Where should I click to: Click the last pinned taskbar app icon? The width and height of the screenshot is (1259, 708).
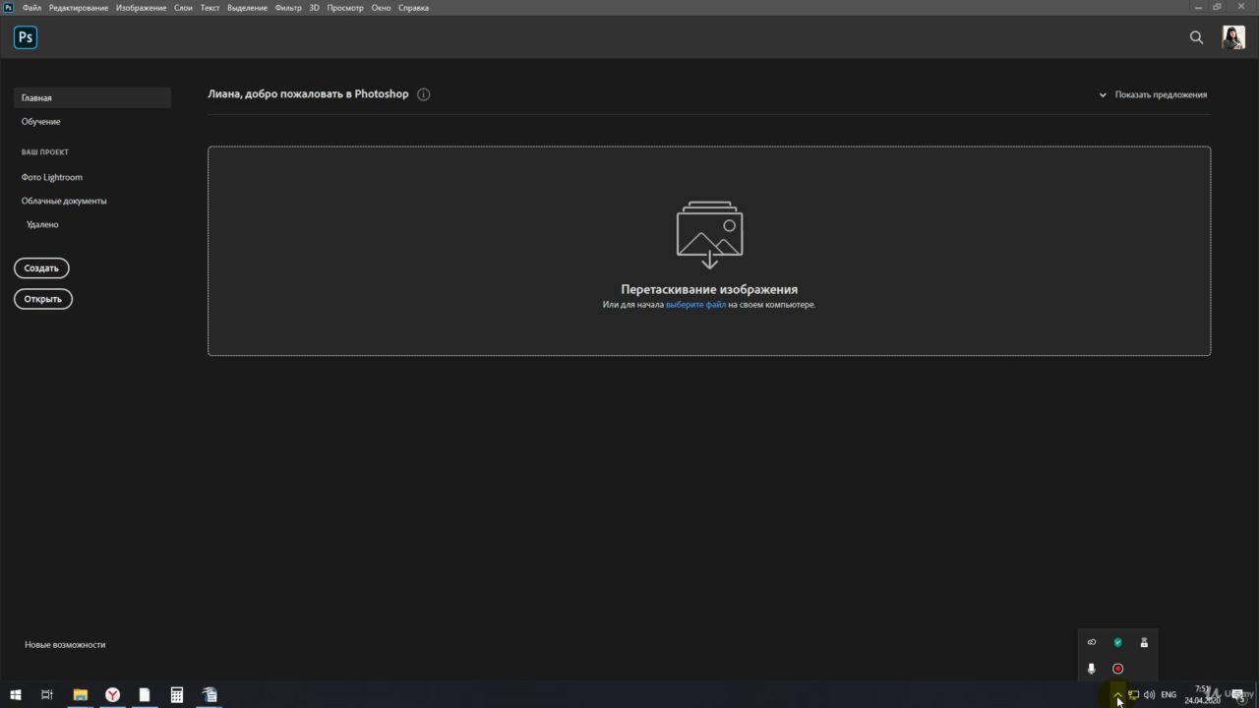(210, 694)
